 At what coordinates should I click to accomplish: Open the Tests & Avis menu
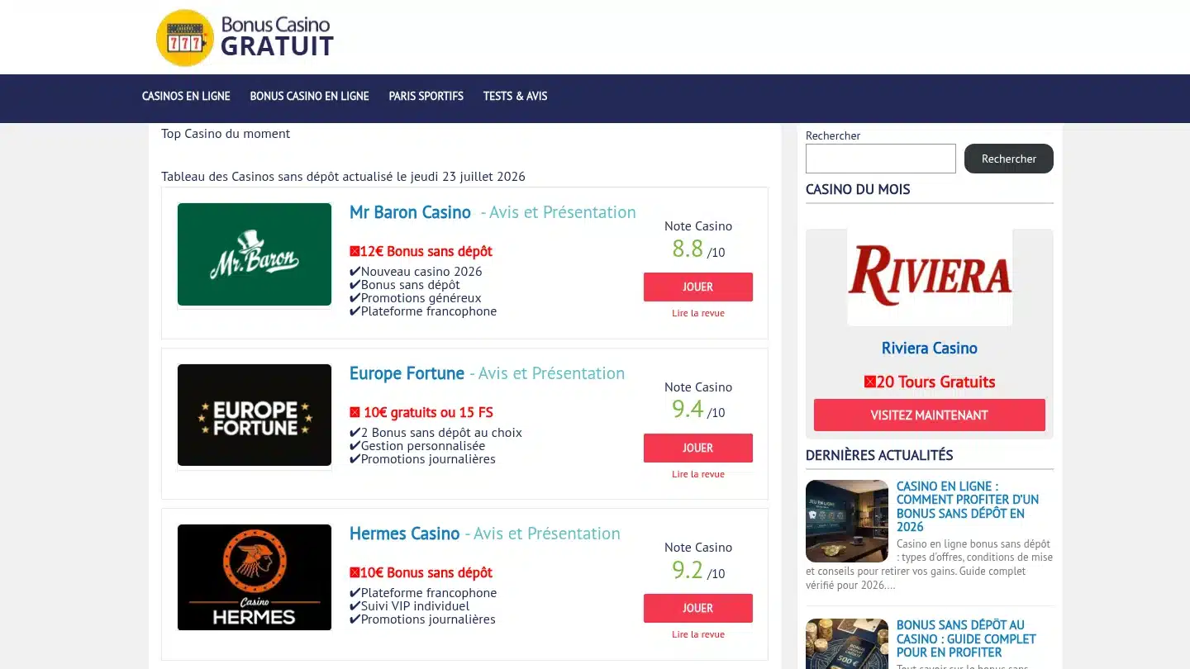click(x=515, y=97)
